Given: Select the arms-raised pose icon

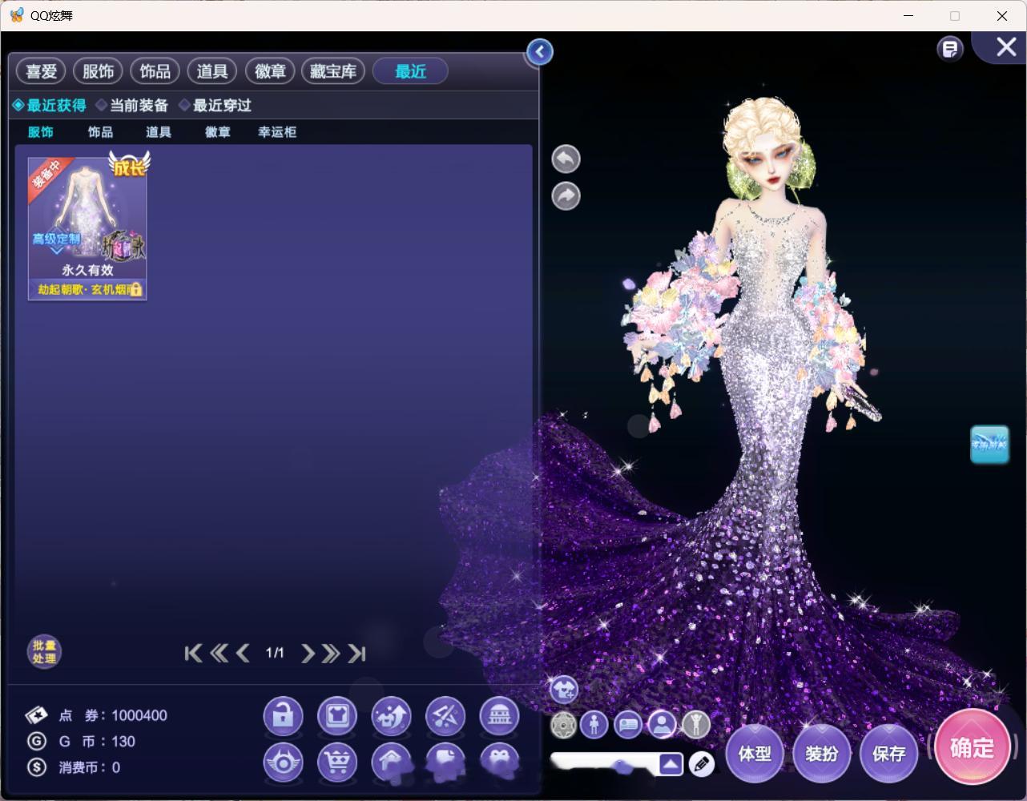Looking at the screenshot, I should [x=696, y=725].
